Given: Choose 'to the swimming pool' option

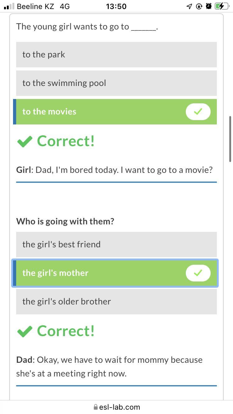Looking at the screenshot, I should (116, 83).
